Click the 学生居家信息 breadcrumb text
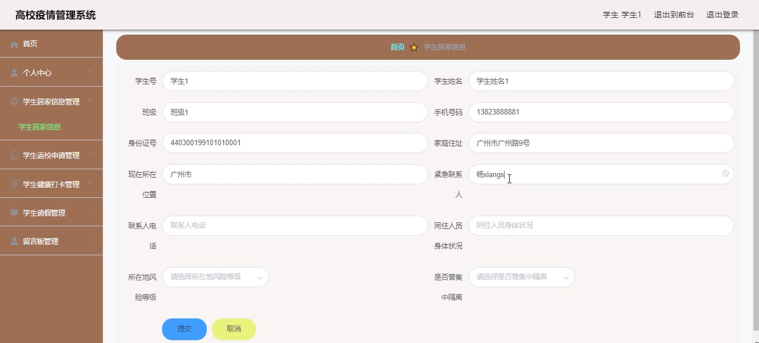The height and width of the screenshot is (343, 759). (x=445, y=47)
